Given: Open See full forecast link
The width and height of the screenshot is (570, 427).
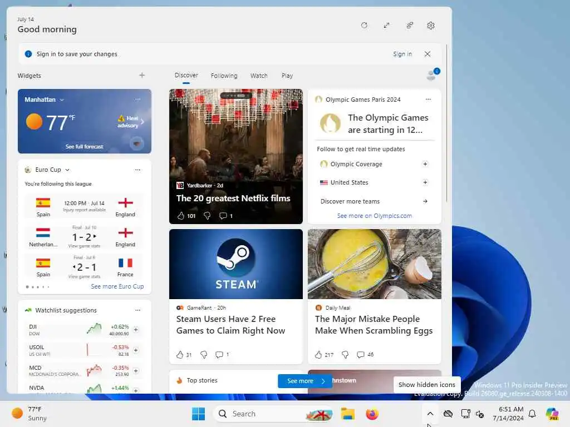Looking at the screenshot, I should click(85, 146).
